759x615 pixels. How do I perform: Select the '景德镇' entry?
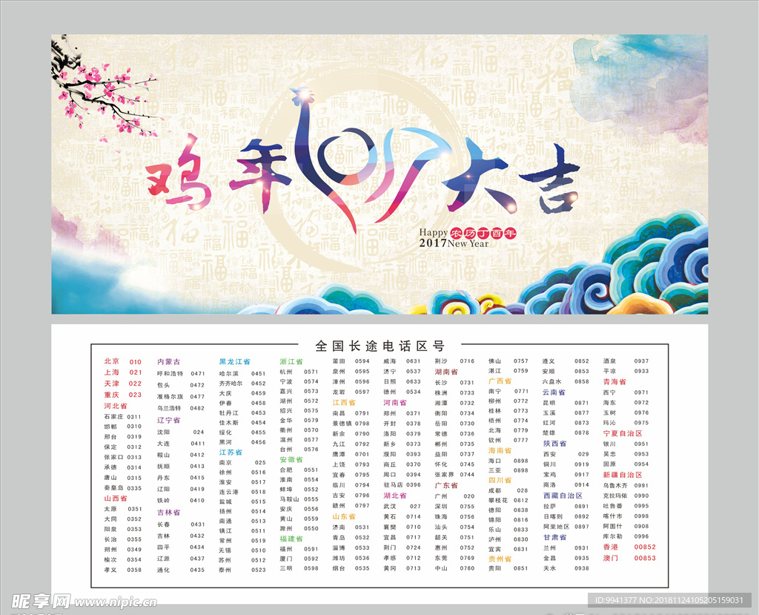coord(342,424)
